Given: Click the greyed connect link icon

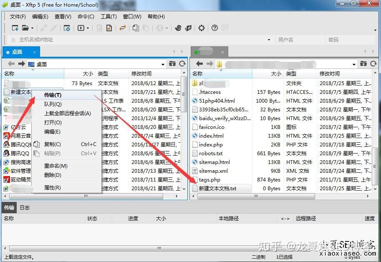Looking at the screenshot, I should 44,28.
